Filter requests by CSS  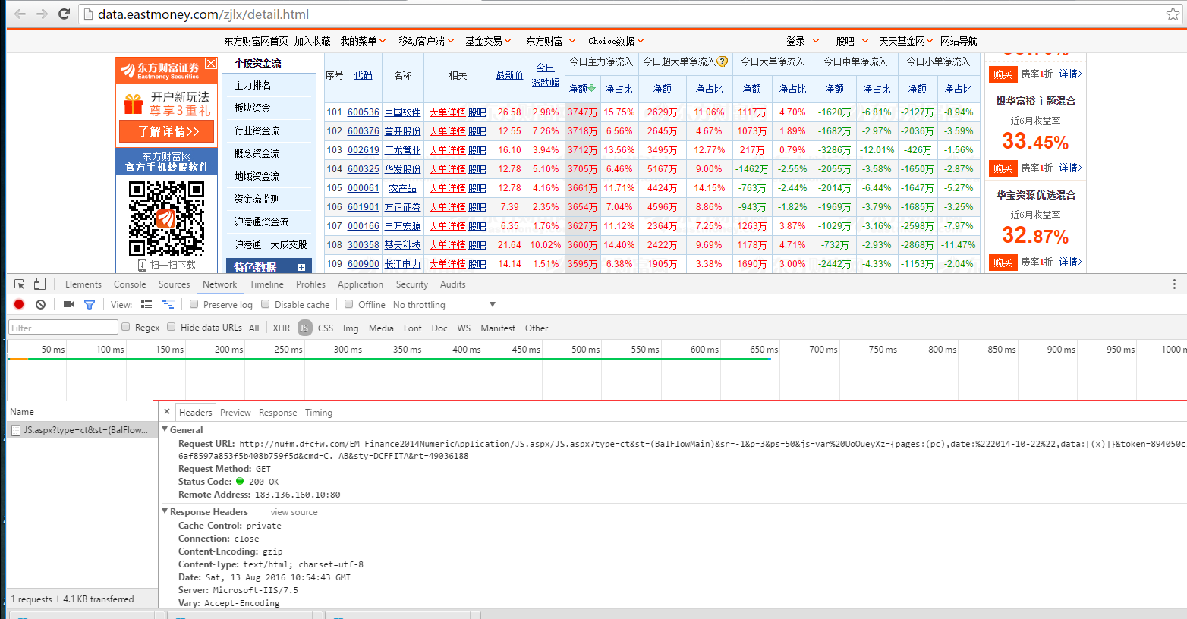[326, 328]
